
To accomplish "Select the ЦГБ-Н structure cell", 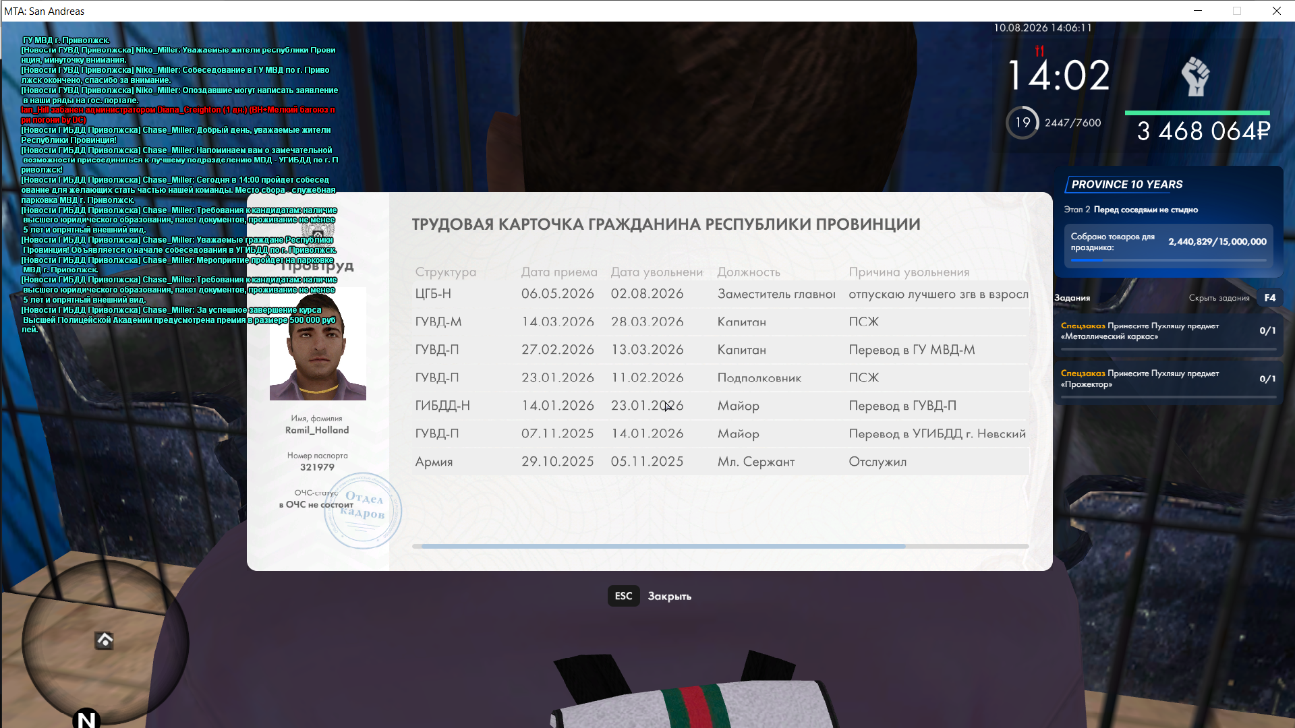I will click(x=433, y=294).
